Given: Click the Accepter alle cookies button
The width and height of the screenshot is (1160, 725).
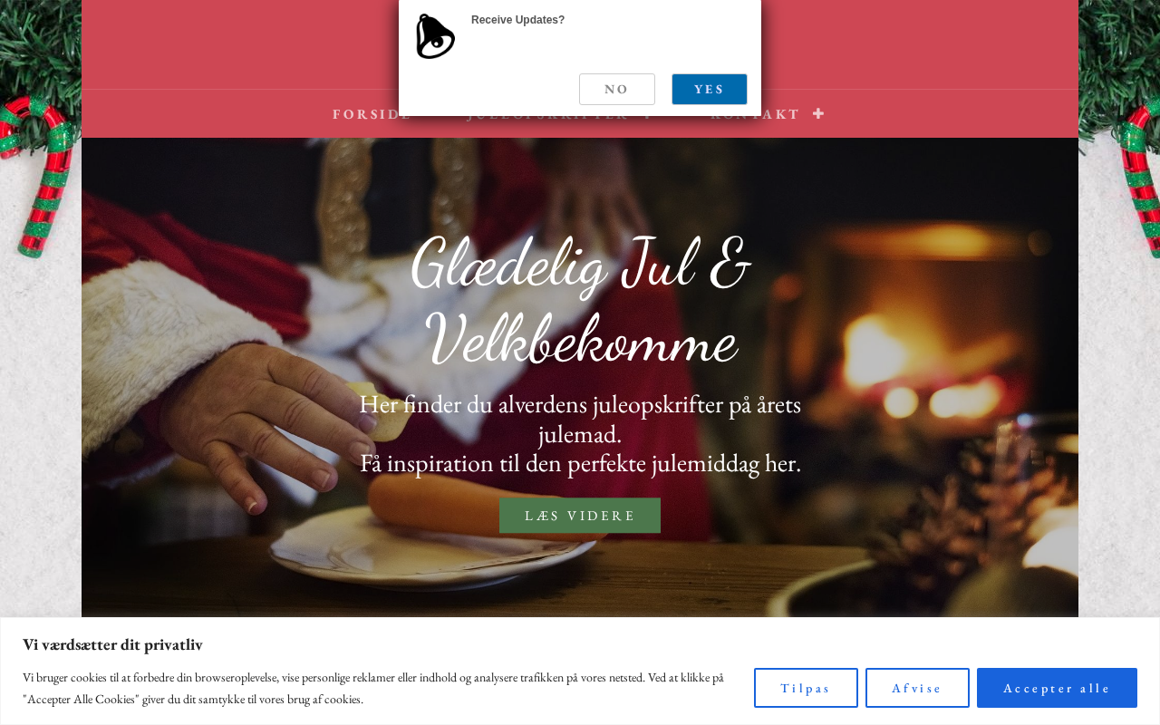Looking at the screenshot, I should tap(1057, 688).
